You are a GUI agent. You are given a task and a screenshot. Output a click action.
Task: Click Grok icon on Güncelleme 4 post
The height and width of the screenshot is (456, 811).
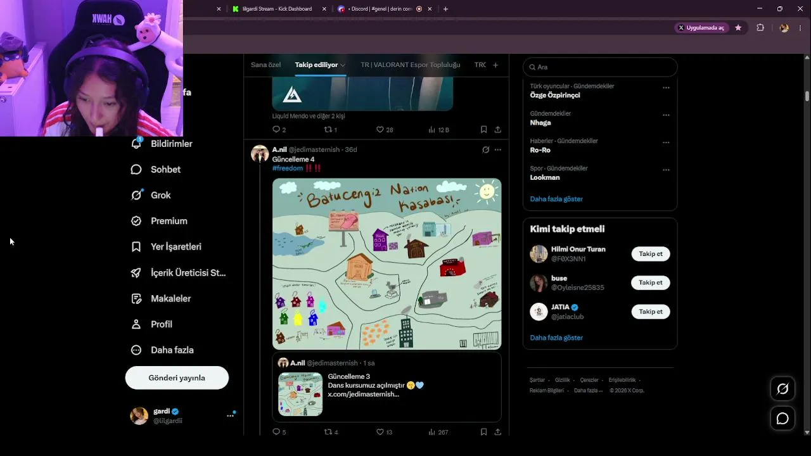[485, 150]
